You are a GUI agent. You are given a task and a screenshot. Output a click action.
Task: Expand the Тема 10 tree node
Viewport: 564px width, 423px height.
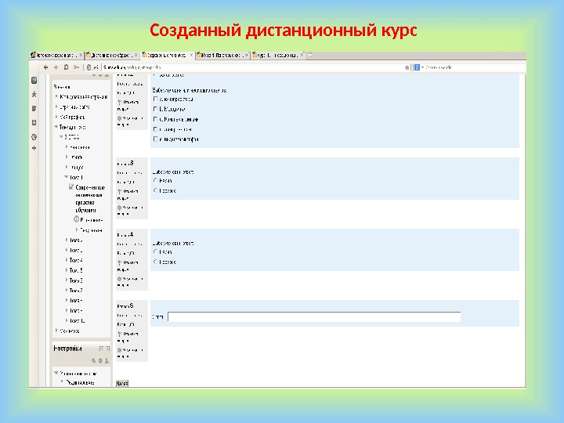tap(67, 320)
